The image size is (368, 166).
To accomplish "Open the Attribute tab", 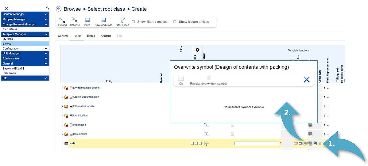I will [106, 36].
